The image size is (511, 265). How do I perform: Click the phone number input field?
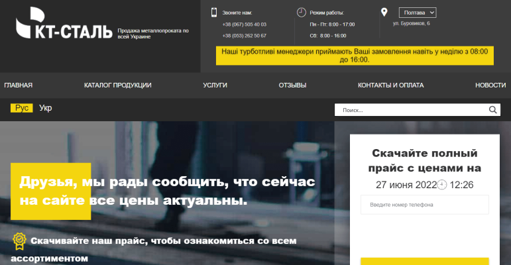point(424,205)
